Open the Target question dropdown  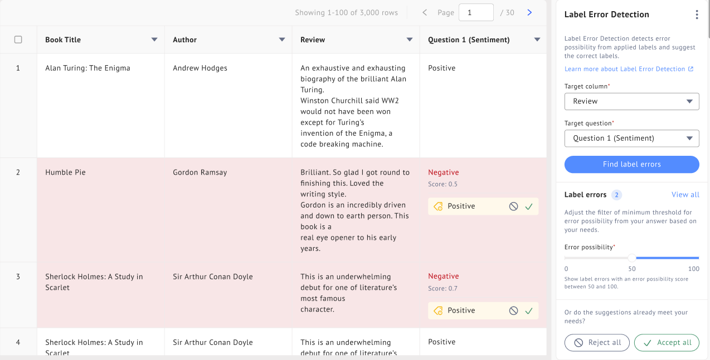631,138
